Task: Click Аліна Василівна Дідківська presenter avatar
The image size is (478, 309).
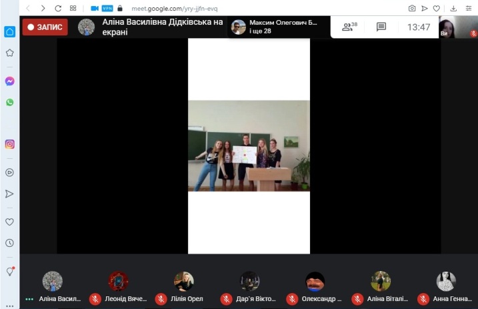Action: click(86, 27)
